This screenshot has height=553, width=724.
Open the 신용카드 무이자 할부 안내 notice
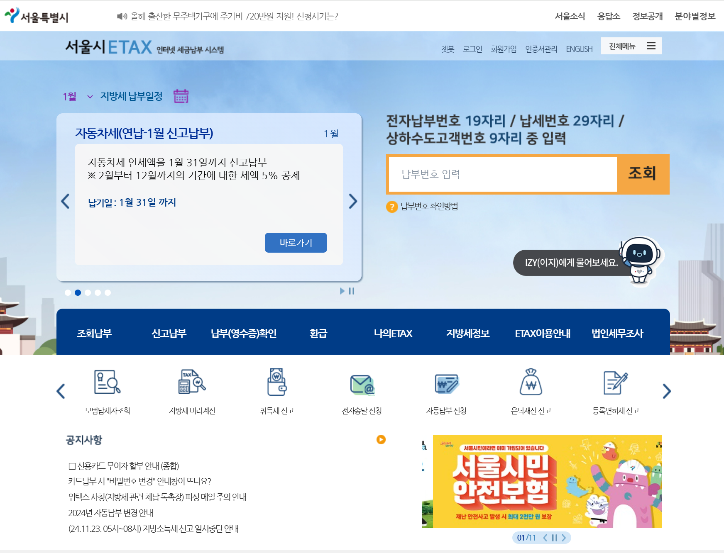(124, 466)
